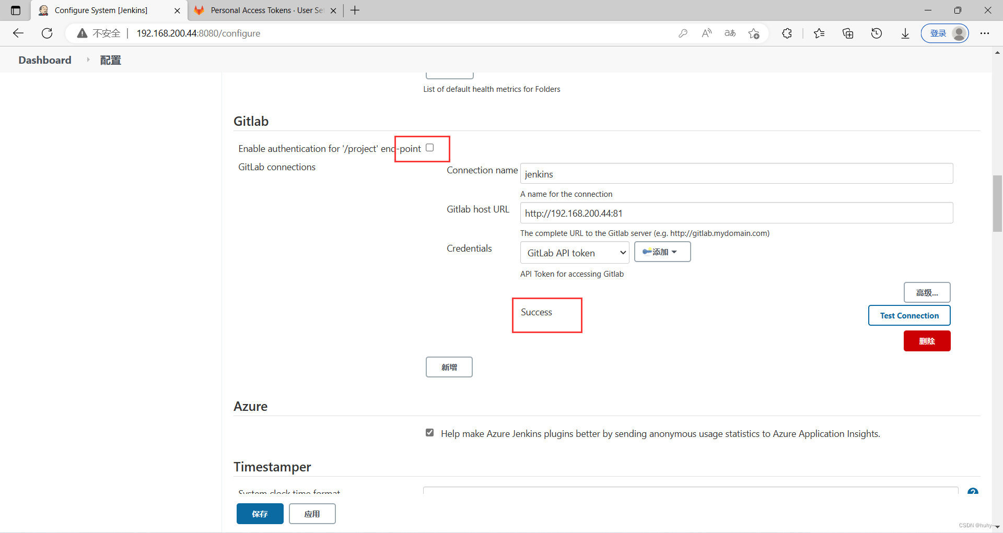
Task: Open the browsing history icon
Action: 877,33
